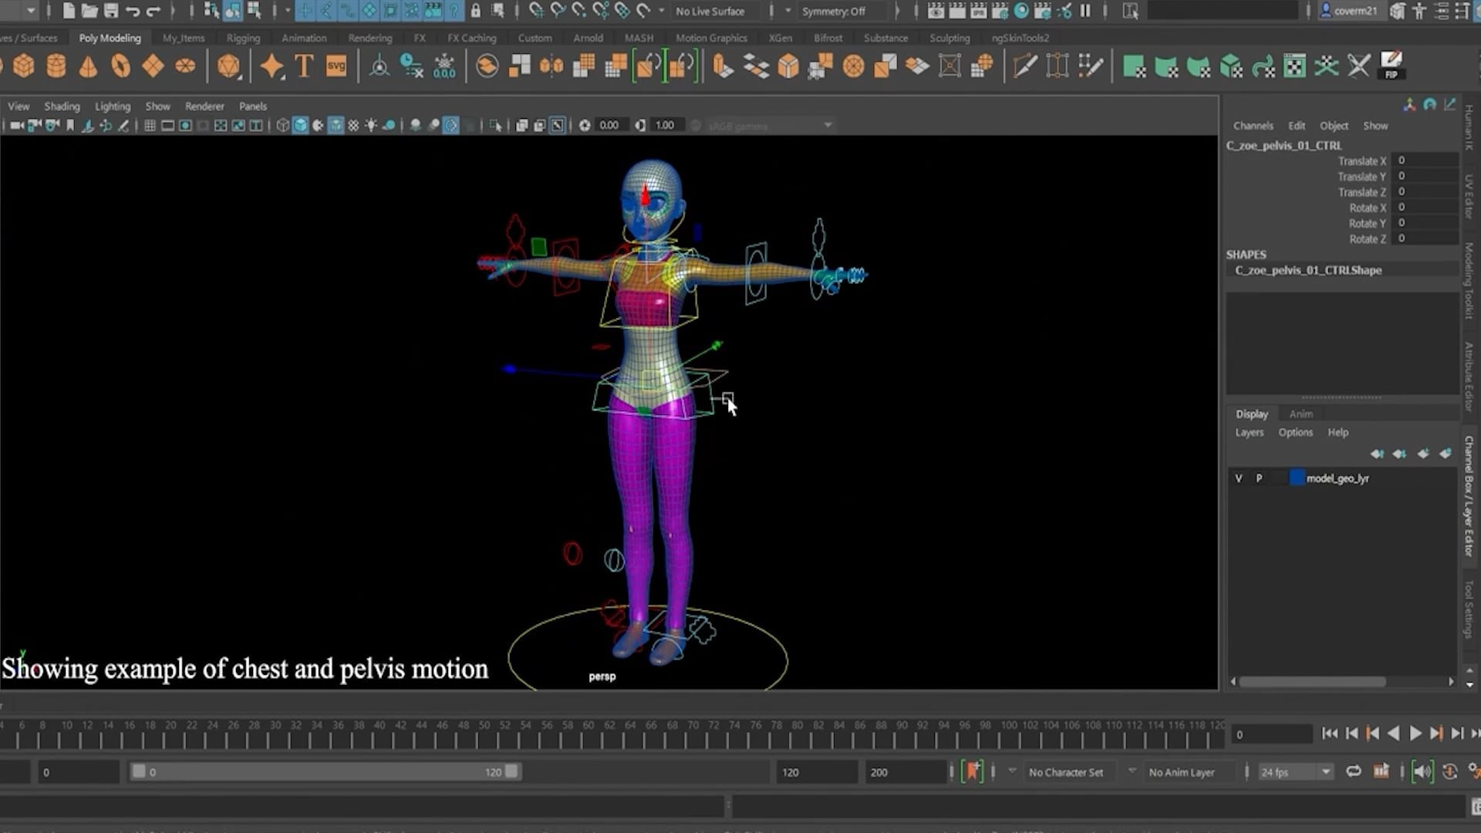Select the Polygon Cube tool on the shelf
Screen dimensions: 1481x833
pyautogui.click(x=24, y=66)
